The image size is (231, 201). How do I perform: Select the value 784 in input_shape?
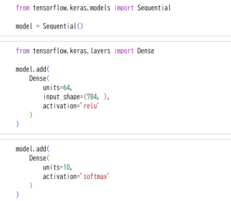[92, 97]
